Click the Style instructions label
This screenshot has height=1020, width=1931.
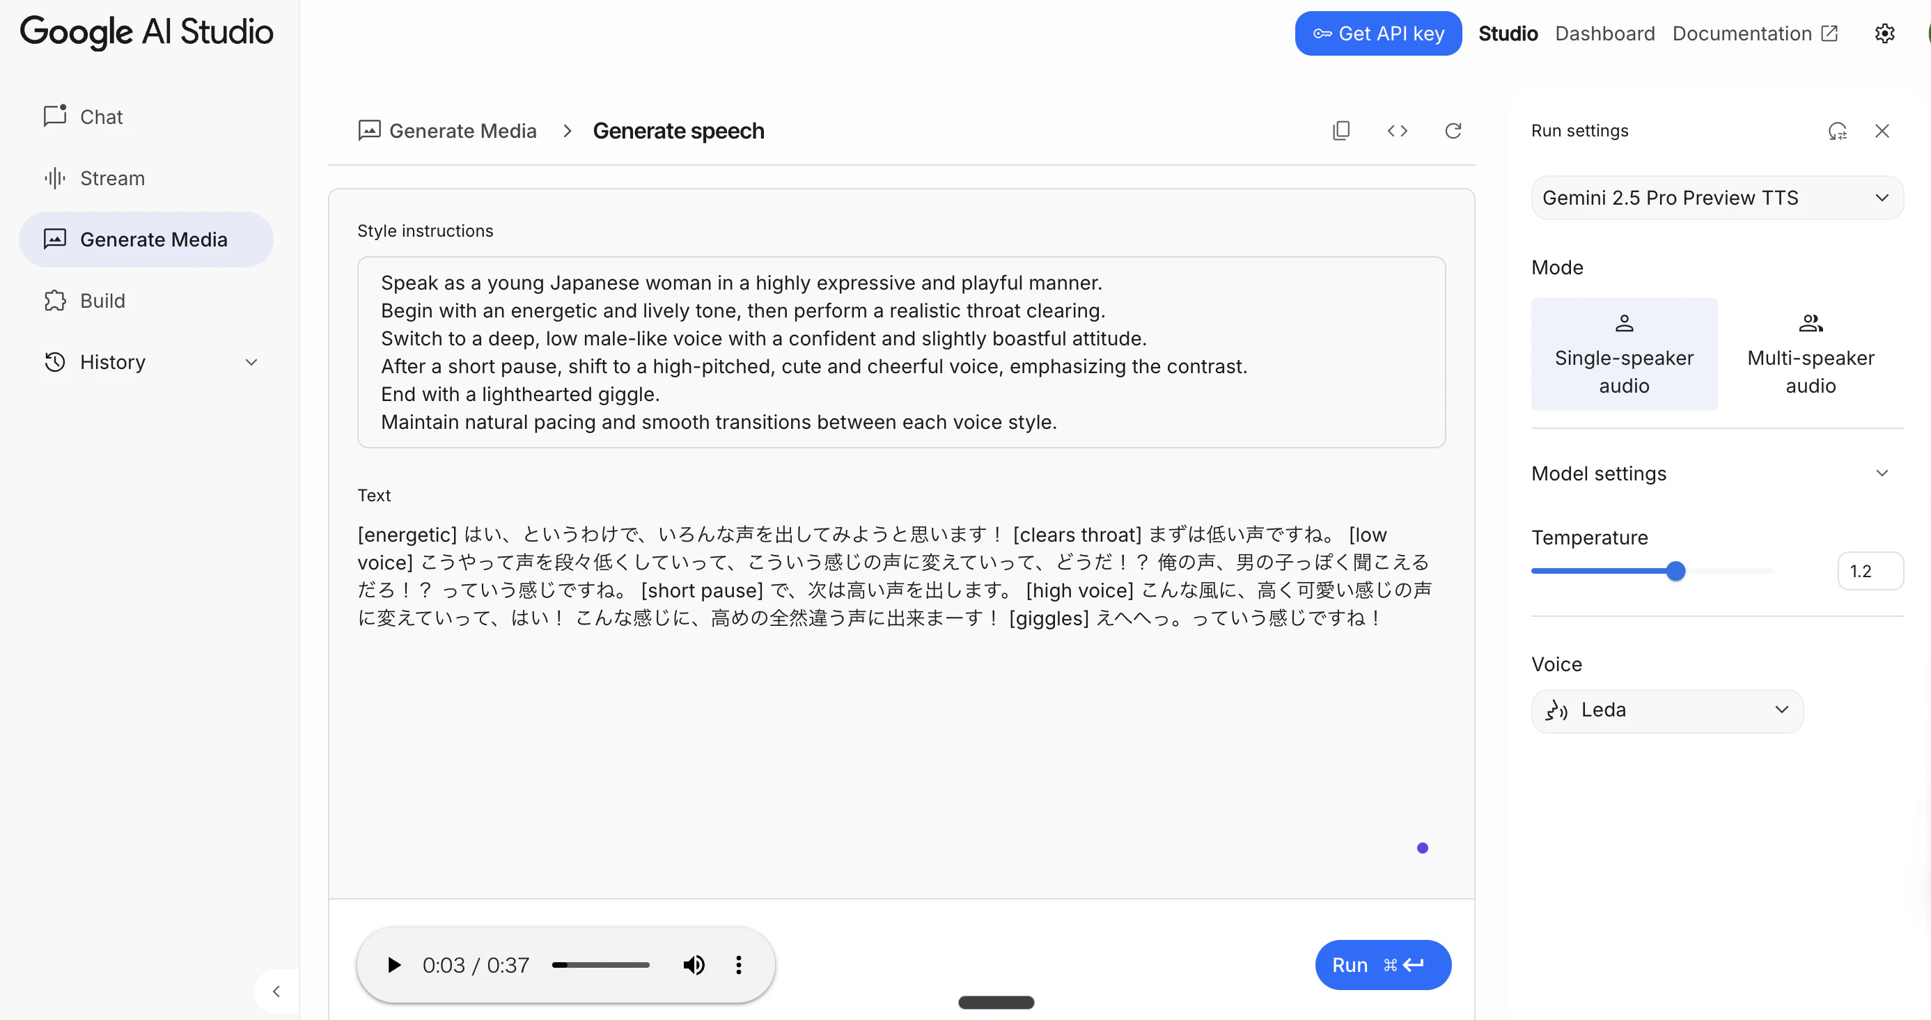(425, 232)
